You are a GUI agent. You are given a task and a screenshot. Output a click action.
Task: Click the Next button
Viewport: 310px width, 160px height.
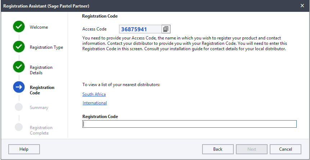(252, 149)
